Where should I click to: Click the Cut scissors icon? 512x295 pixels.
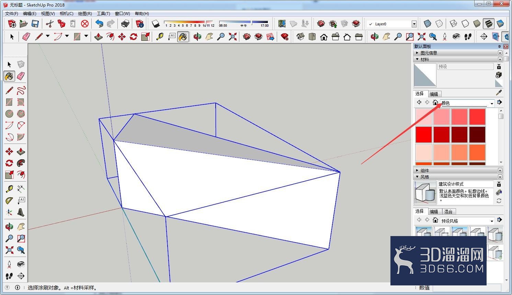pos(50,24)
